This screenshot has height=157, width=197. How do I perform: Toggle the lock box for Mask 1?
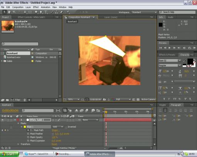(11, 127)
